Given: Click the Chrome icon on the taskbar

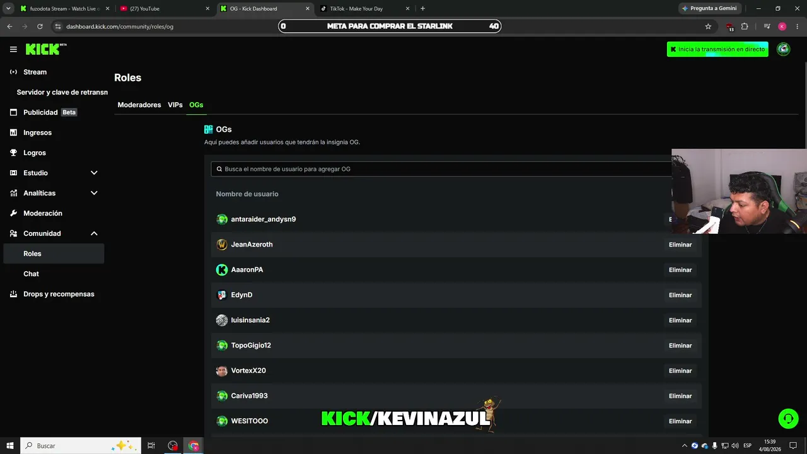Looking at the screenshot, I should (194, 446).
